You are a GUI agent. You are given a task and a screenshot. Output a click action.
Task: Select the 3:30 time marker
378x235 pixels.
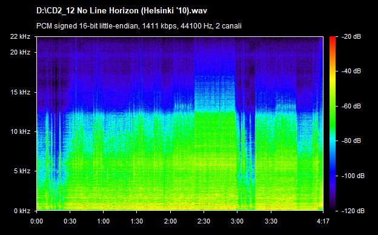click(x=271, y=221)
